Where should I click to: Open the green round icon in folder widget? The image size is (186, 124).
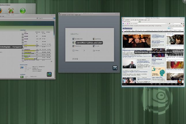pyautogui.click(x=23, y=11)
